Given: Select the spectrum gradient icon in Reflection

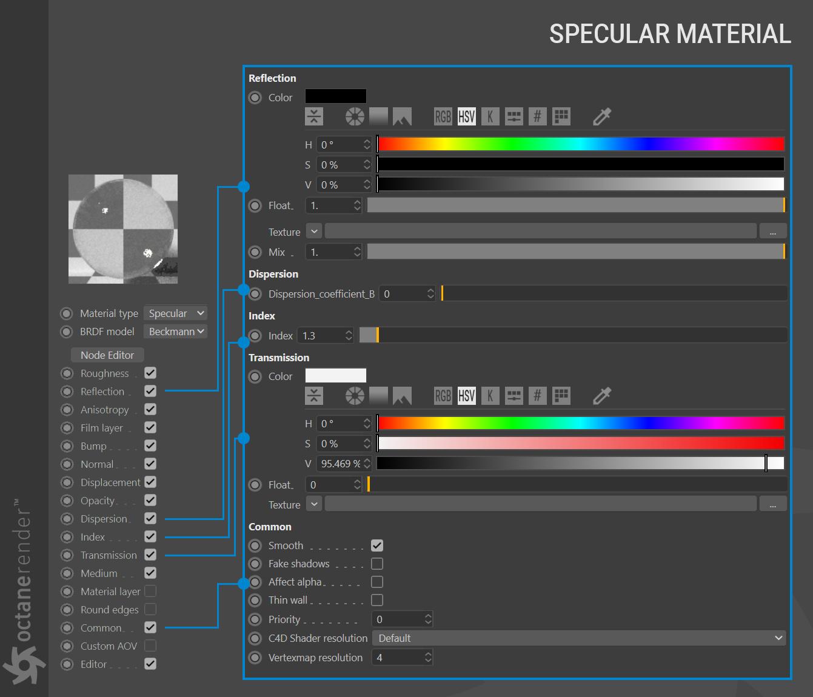Looking at the screenshot, I should (x=378, y=116).
